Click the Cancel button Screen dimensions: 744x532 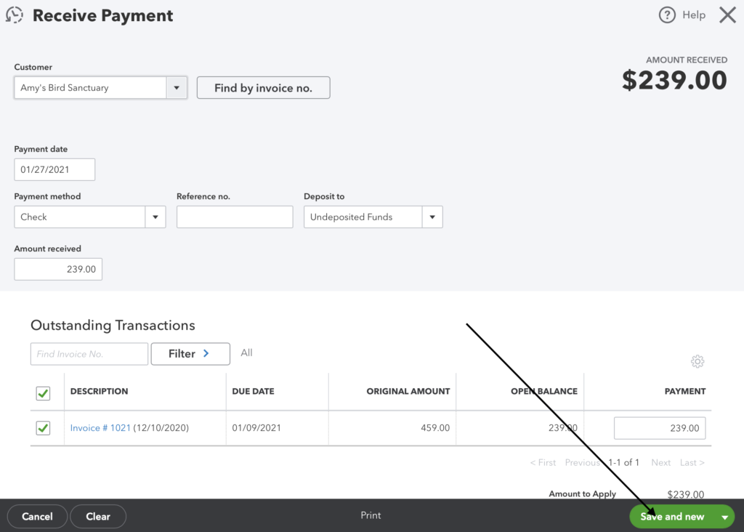[x=37, y=516]
